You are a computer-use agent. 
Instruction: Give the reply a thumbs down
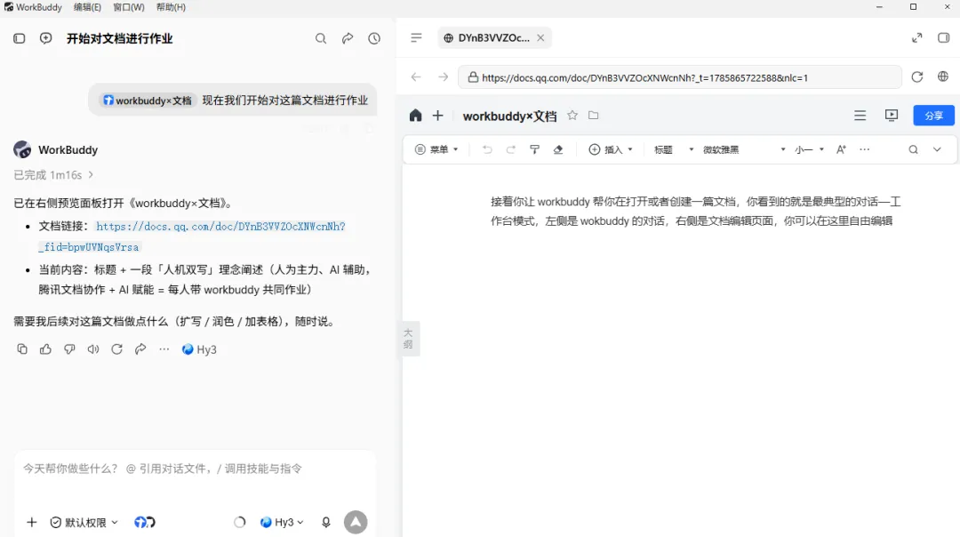click(69, 349)
